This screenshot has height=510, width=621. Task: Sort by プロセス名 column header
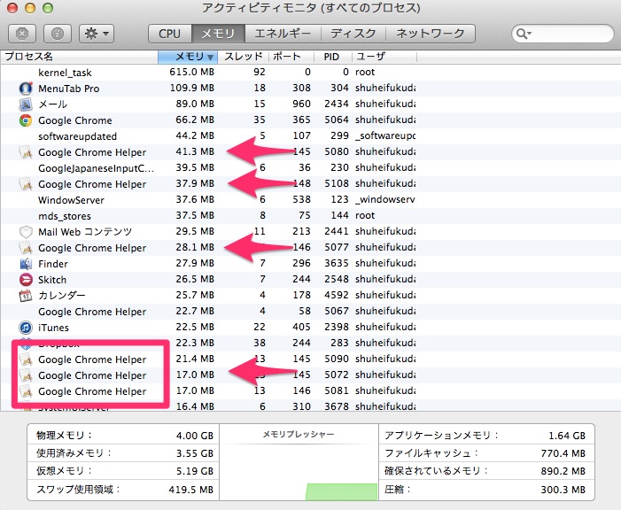click(79, 57)
